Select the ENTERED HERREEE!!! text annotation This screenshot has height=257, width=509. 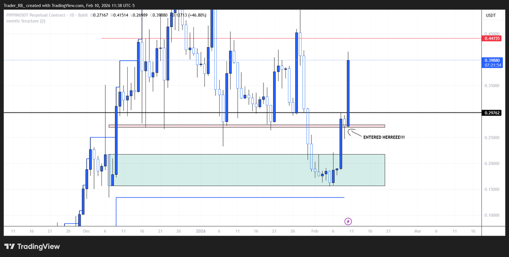pyautogui.click(x=384, y=137)
